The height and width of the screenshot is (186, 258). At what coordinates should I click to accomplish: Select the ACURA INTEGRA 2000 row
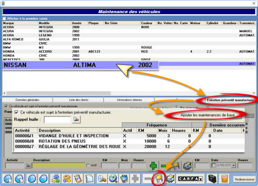pyautogui.click(x=129, y=27)
